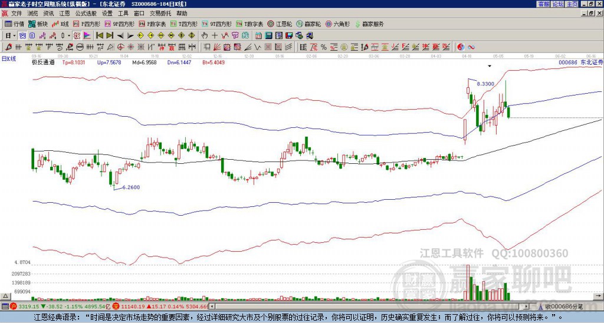Click the truck icon on the toolbar
This screenshot has width=604, height=323.
pyautogui.click(x=310, y=35)
